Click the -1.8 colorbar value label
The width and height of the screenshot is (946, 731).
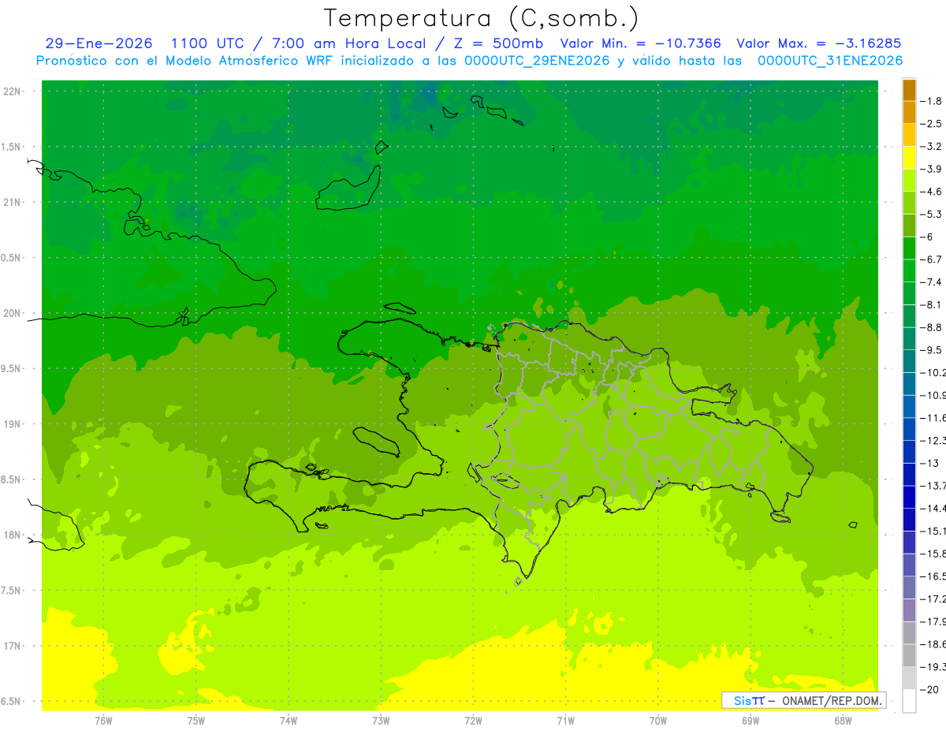[931, 101]
